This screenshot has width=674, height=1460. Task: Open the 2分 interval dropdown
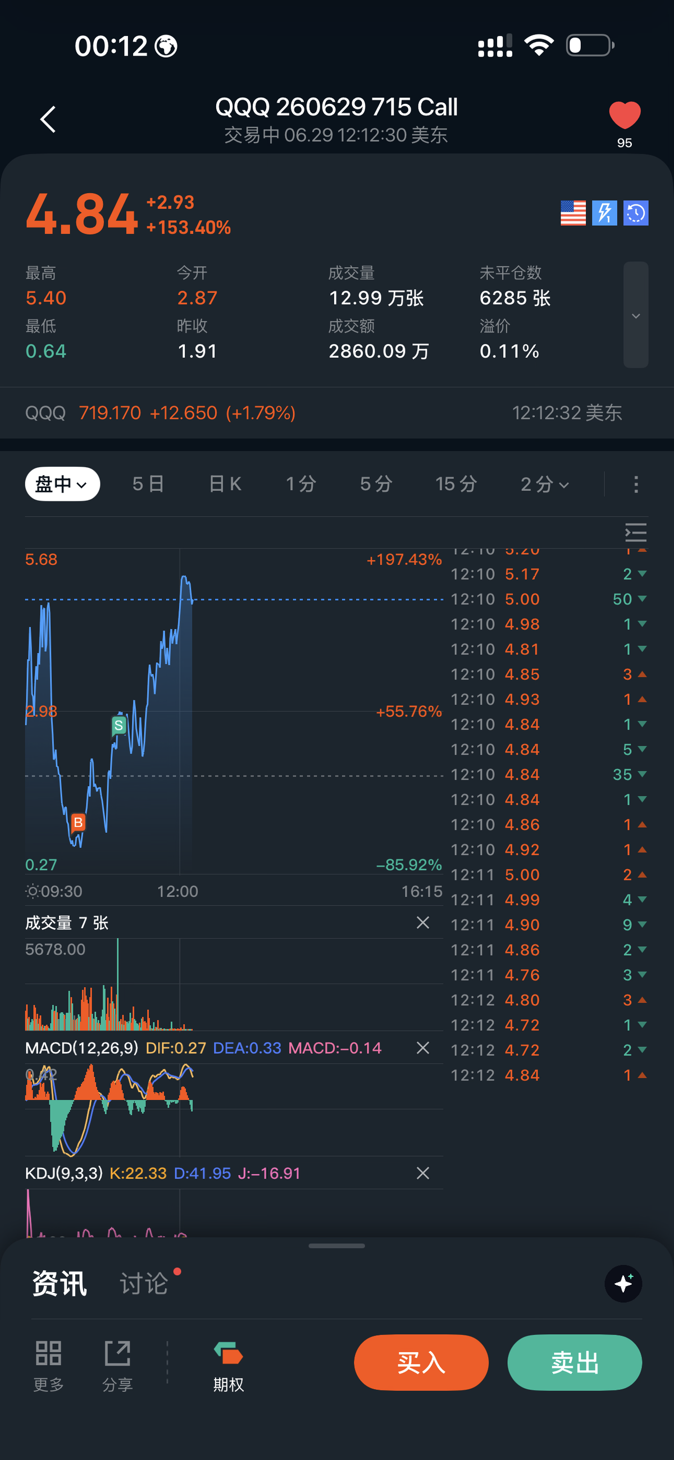(544, 484)
